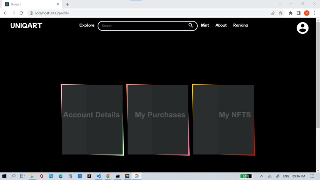Screen dimensions: 320x180
Task: Switch to Visual Studio Code on taskbar
Action: pyautogui.click(x=98, y=176)
